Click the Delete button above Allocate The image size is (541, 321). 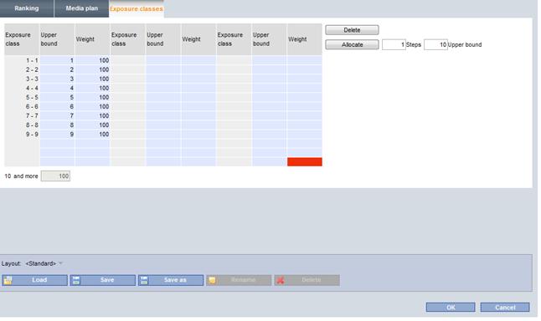point(352,30)
